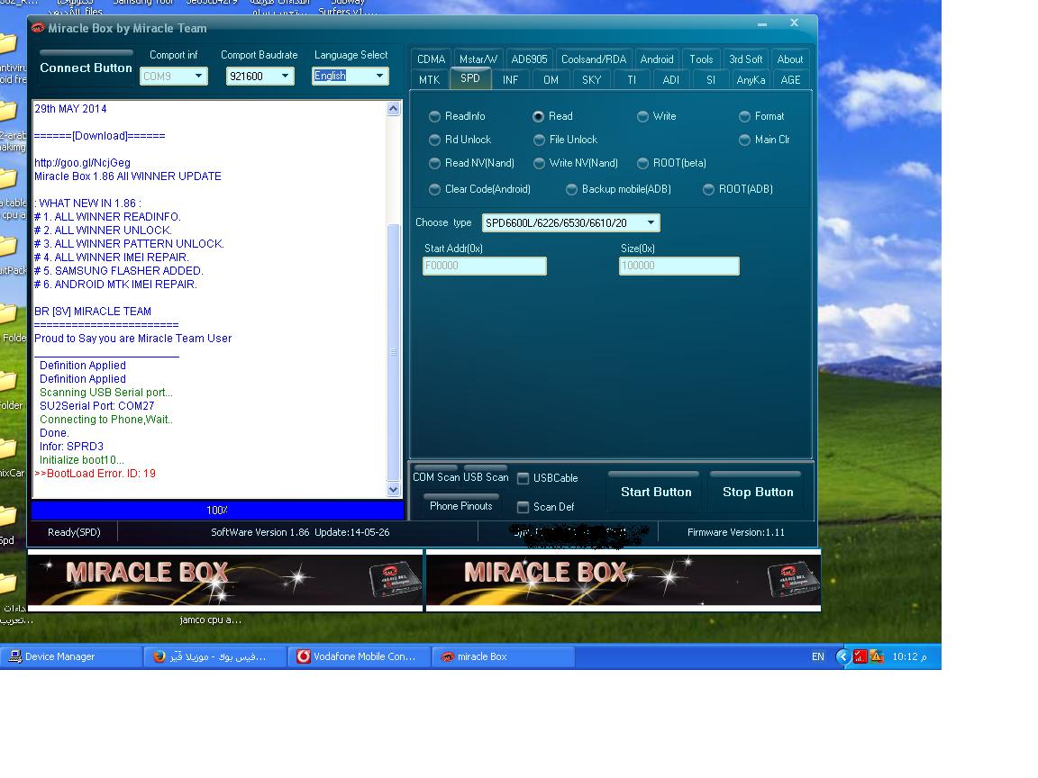
Task: Switch to the TI tab
Action: [632, 79]
